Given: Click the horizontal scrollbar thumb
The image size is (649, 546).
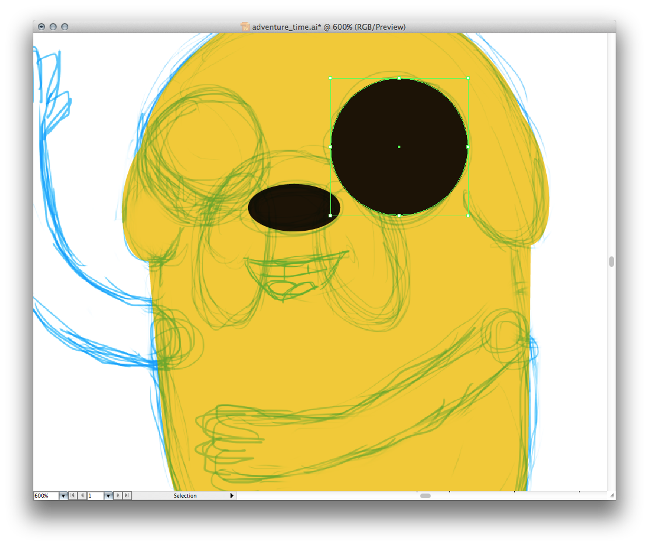Looking at the screenshot, I should pos(425,496).
